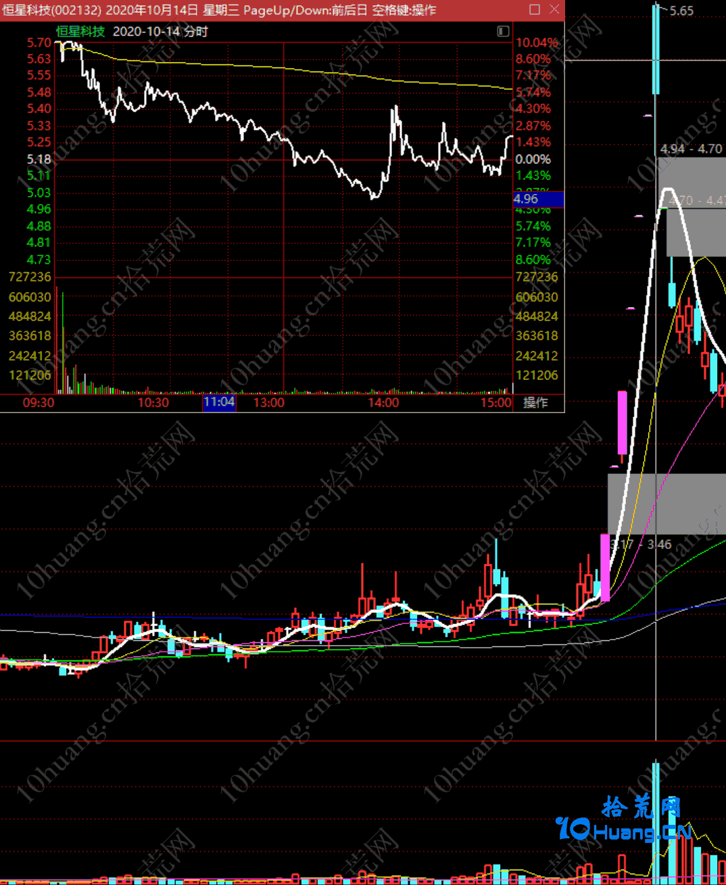Maximize the 恒星科技 intraday popup window
This screenshot has width=726, height=885.
tap(535, 9)
